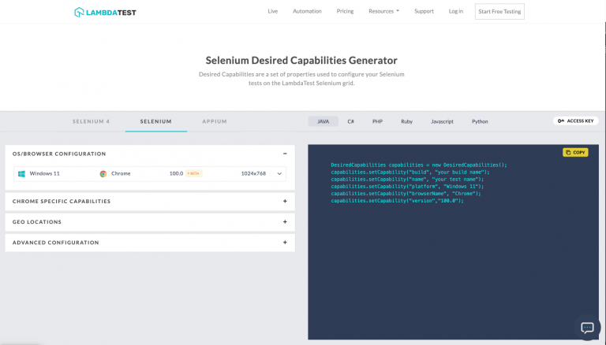This screenshot has width=606, height=345.
Task: Select the Python language tab
Action: point(480,121)
